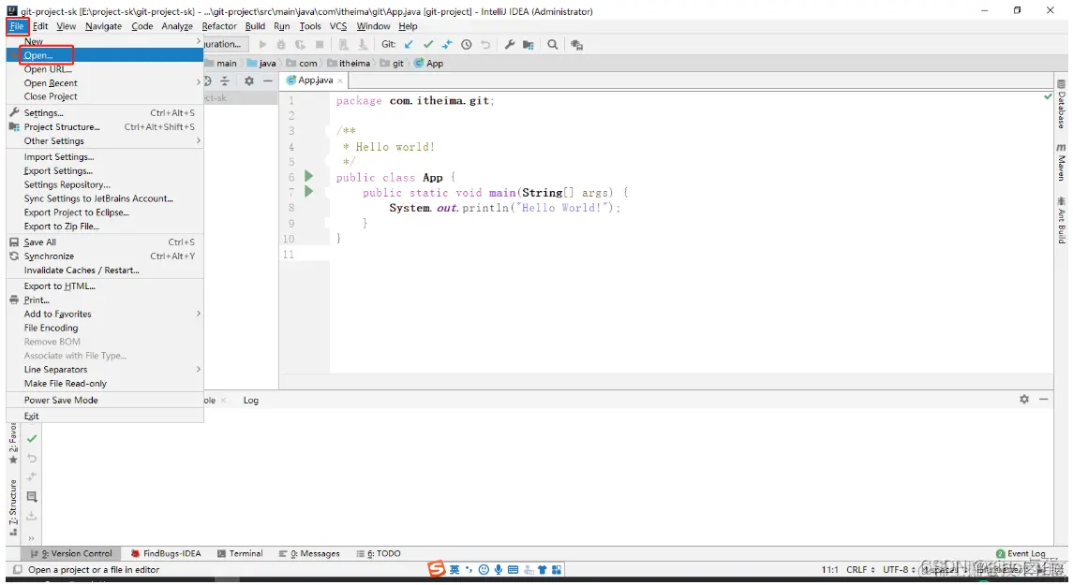Click Invalidate Caches / Restart...
This screenshot has height=585, width=1073.
(x=105, y=270)
